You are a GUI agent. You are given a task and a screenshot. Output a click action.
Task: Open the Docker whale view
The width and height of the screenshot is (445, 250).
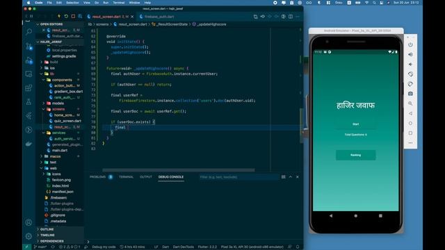[29, 144]
